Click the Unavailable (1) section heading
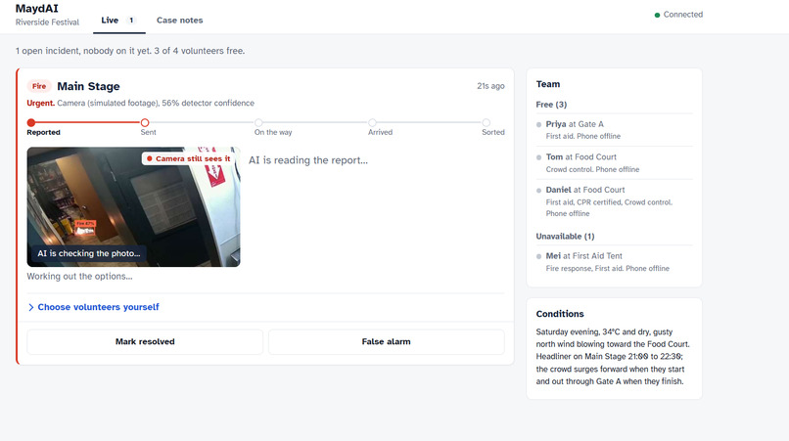Viewport: 789px width, 441px height. (565, 236)
